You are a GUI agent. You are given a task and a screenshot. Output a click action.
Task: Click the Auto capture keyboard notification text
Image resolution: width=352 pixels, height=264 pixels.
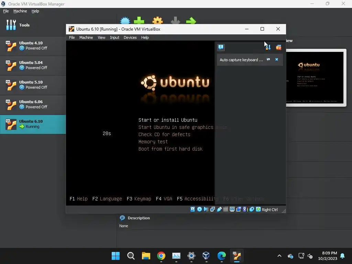click(x=241, y=60)
